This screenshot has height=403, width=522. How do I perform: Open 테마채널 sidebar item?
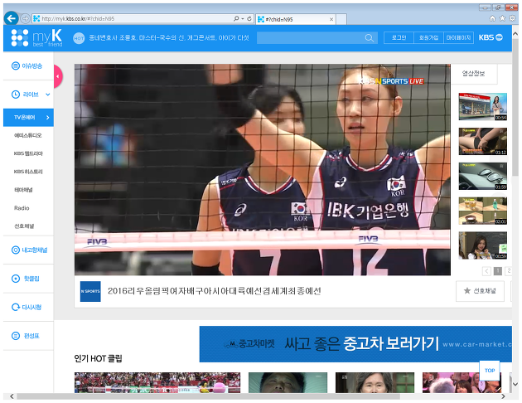click(x=23, y=190)
